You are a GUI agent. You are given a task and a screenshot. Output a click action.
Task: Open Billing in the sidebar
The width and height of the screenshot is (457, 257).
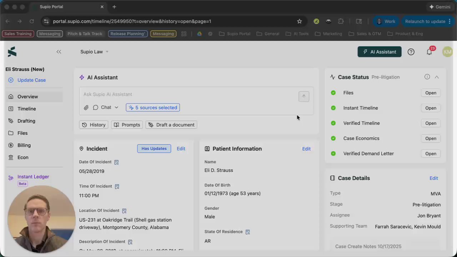pyautogui.click(x=24, y=145)
